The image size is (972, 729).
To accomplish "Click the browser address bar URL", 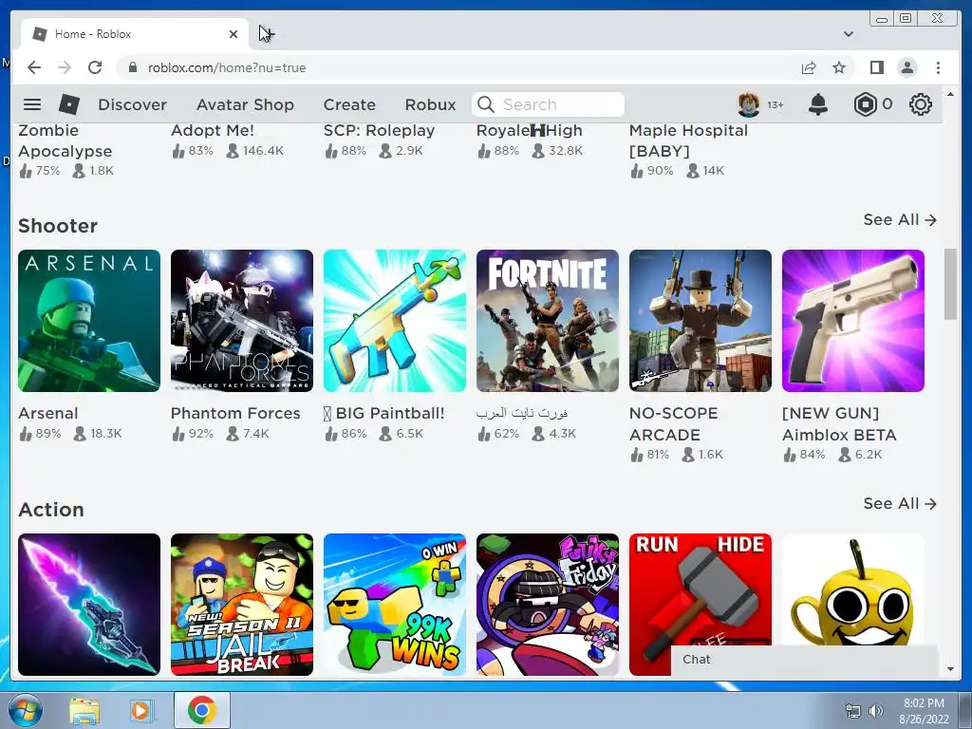I will pos(226,67).
